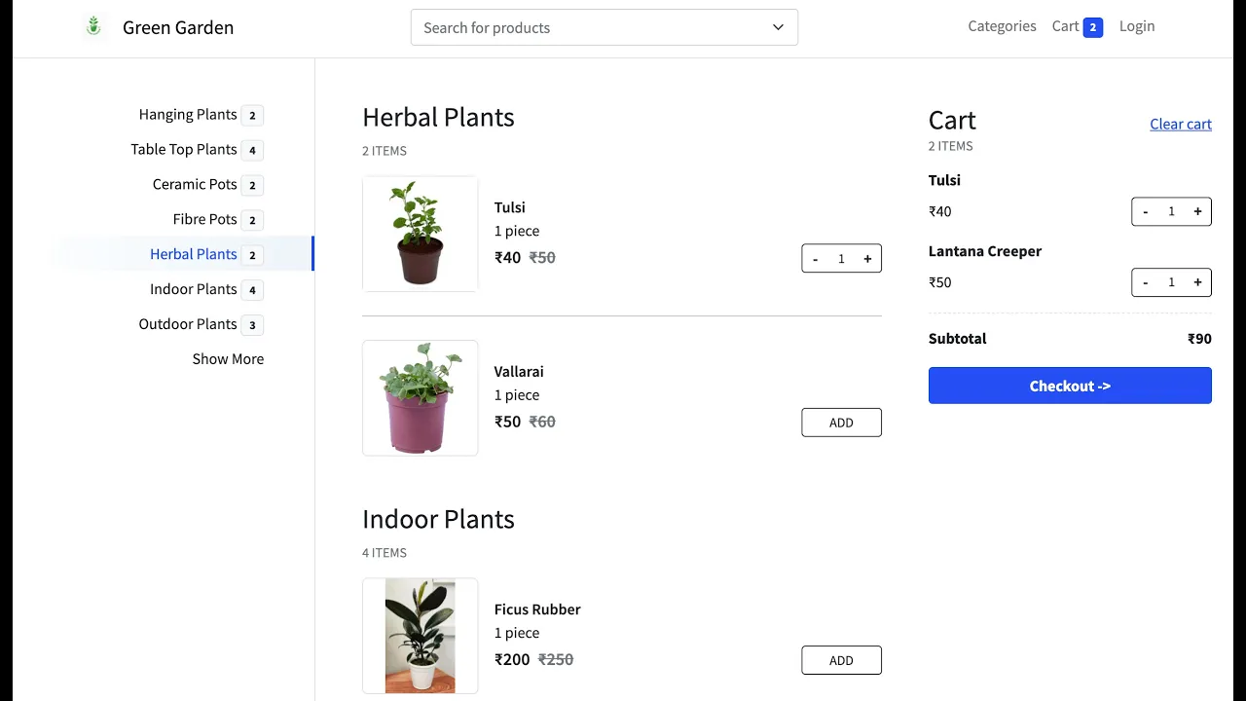Select Ceramic Pots category in sidebar

pos(195,185)
